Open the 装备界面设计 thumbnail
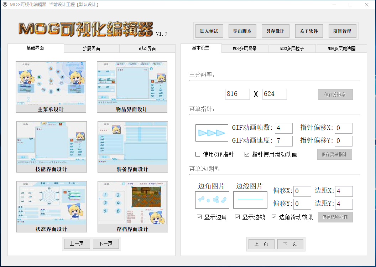 pyautogui.click(x=133, y=147)
